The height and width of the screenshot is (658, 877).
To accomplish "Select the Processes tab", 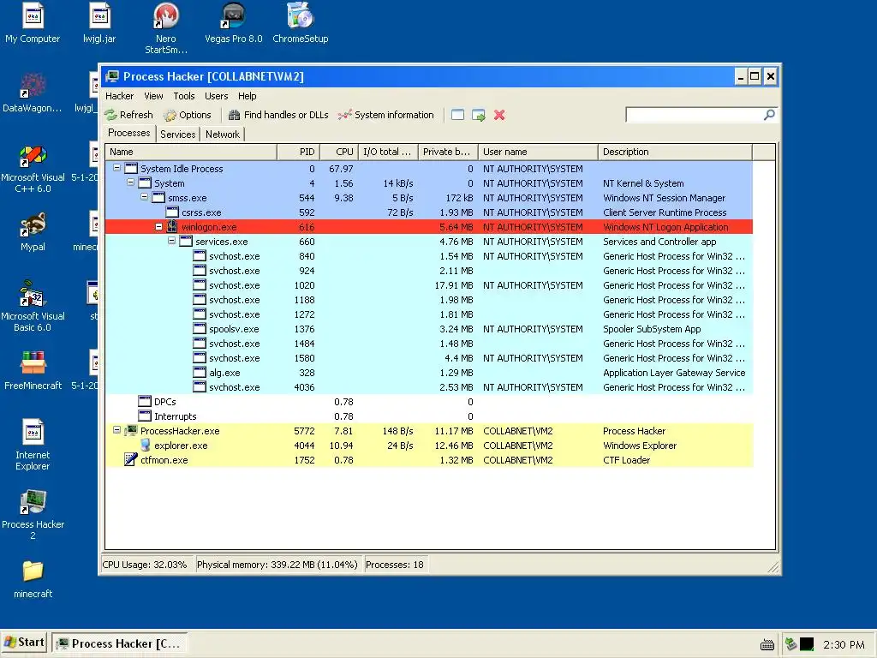I will click(129, 133).
